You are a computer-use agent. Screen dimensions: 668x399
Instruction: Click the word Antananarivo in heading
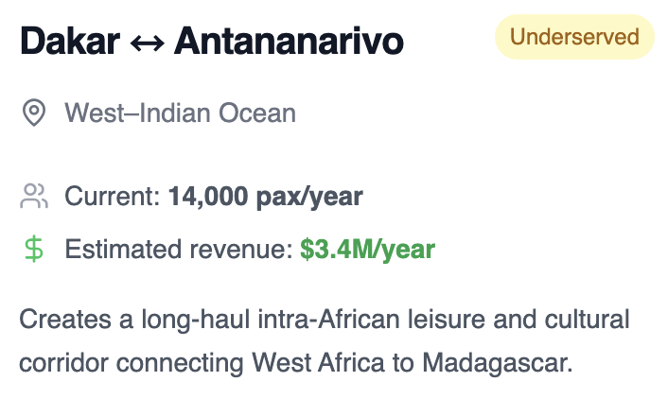coord(289,41)
